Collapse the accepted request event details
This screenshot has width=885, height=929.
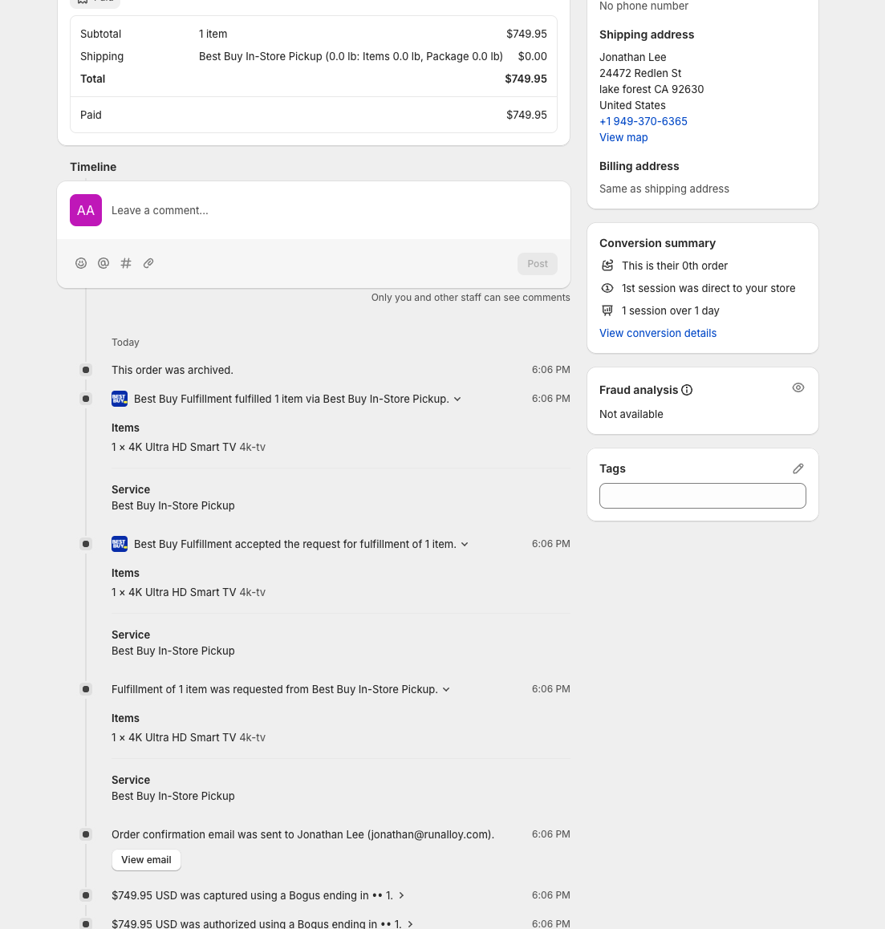coord(465,545)
